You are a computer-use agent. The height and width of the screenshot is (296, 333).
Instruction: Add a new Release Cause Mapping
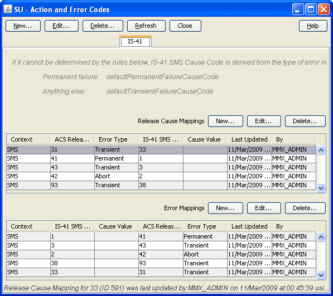click(x=225, y=121)
